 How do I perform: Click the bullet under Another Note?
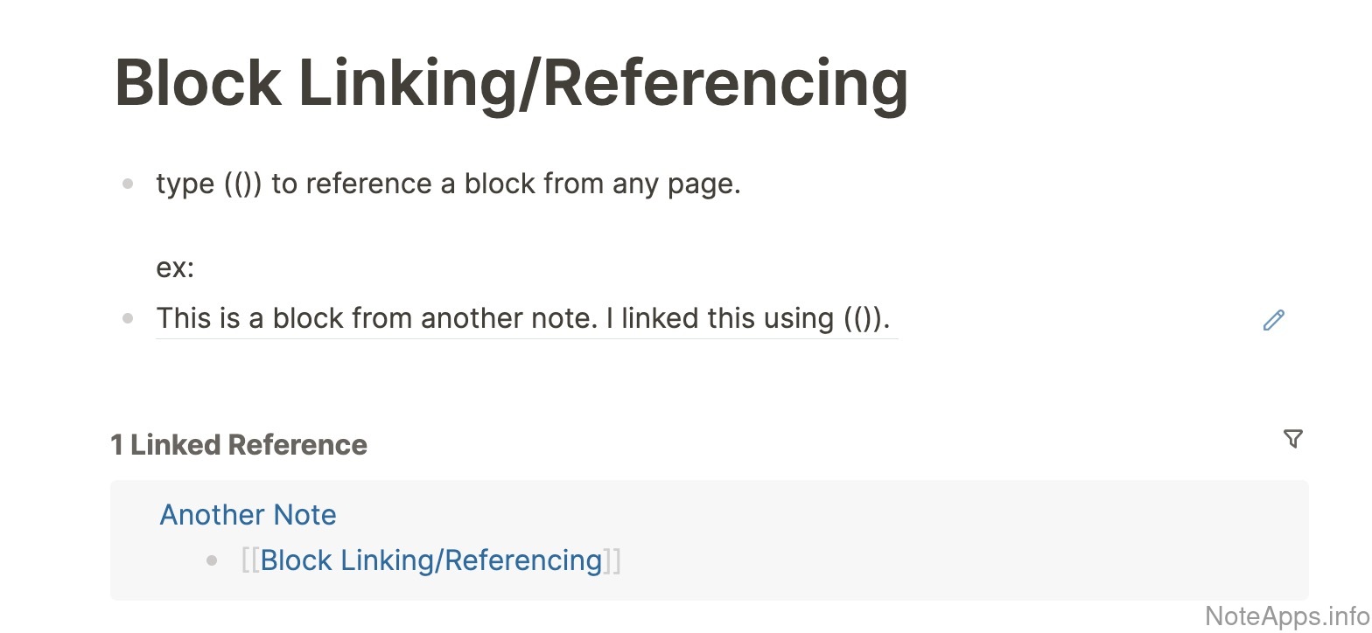coord(211,560)
